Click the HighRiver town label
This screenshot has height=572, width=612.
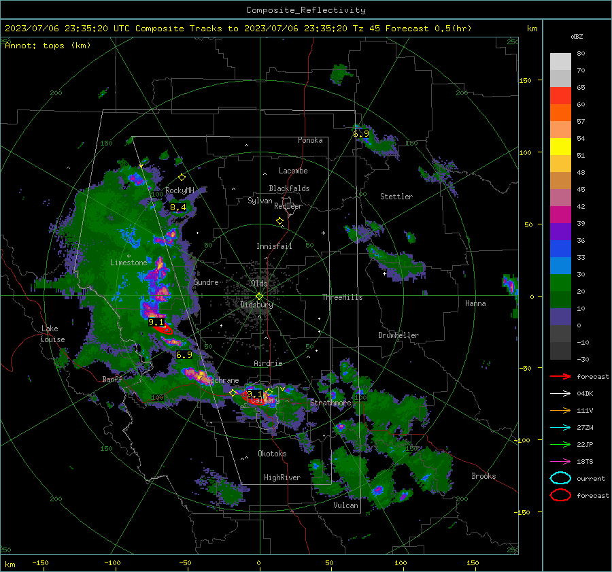point(282,477)
